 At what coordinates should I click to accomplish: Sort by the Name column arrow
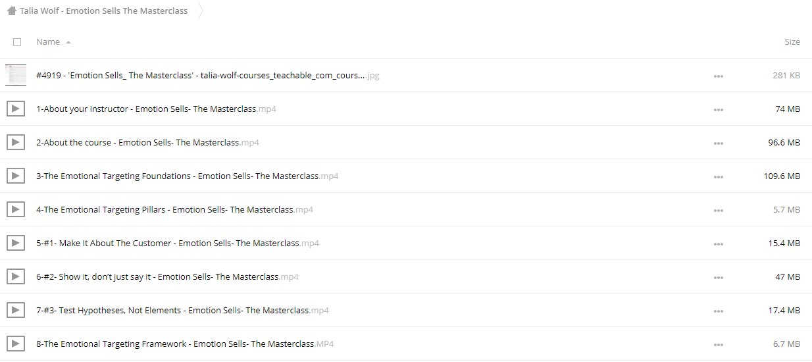point(68,42)
